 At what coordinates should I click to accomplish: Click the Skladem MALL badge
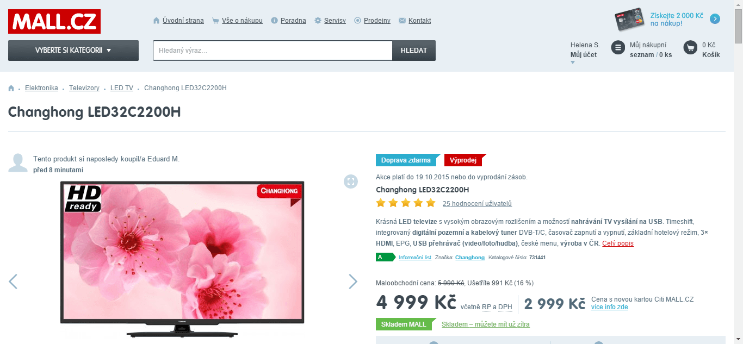click(406, 324)
